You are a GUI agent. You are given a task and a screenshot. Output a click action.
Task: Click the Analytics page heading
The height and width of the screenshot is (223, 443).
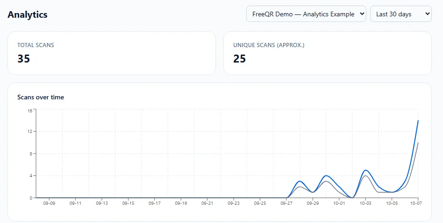click(x=28, y=14)
